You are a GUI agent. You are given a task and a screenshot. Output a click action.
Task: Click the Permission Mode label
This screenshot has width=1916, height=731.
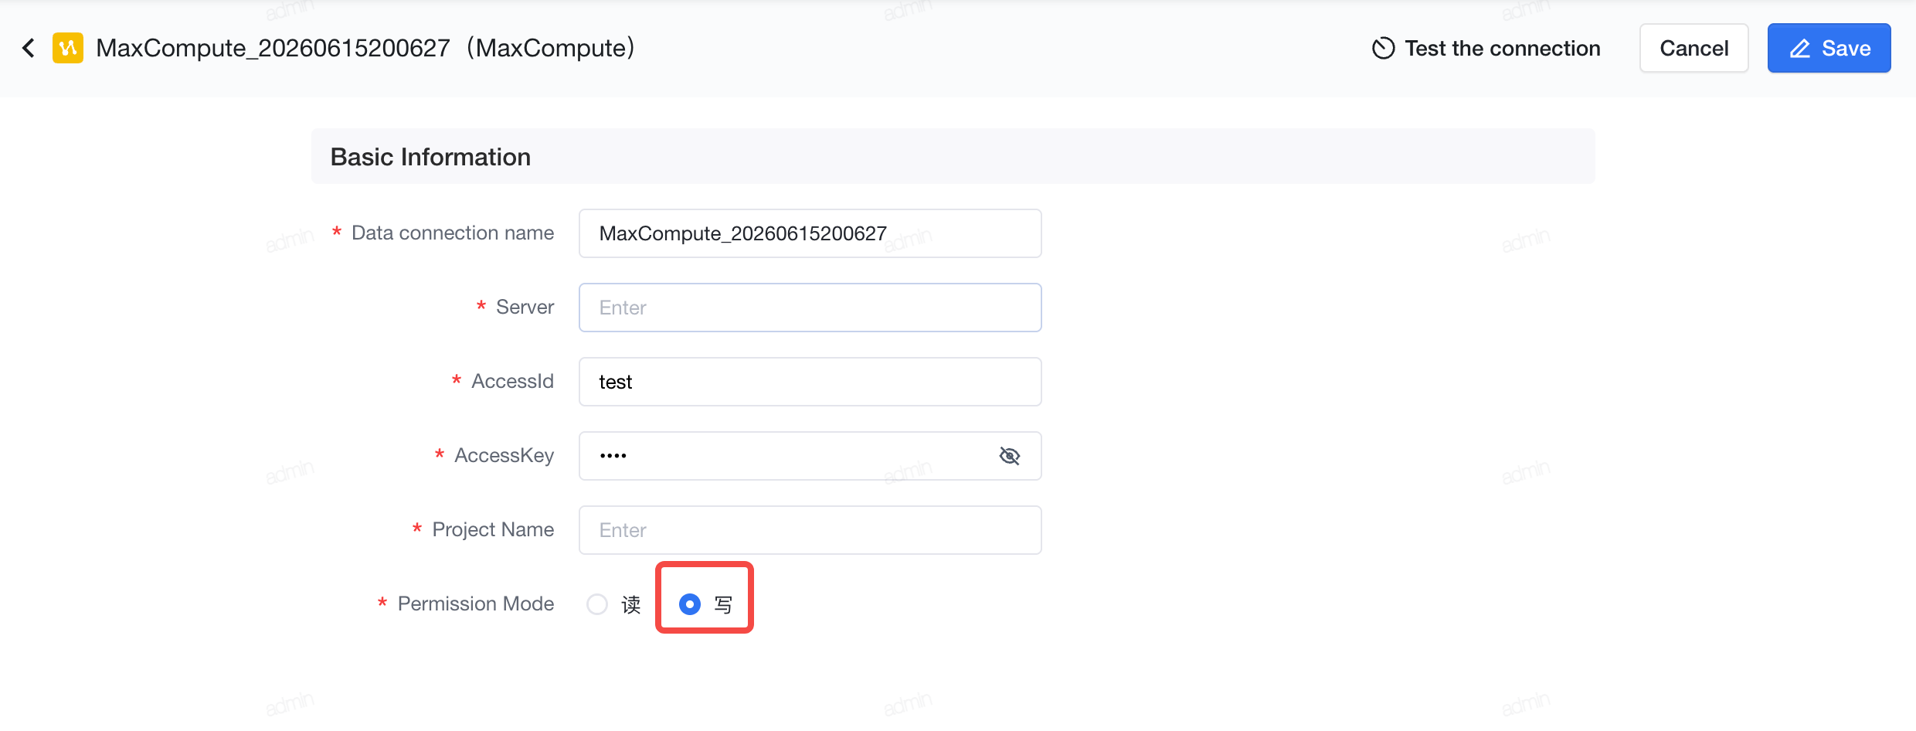(476, 603)
